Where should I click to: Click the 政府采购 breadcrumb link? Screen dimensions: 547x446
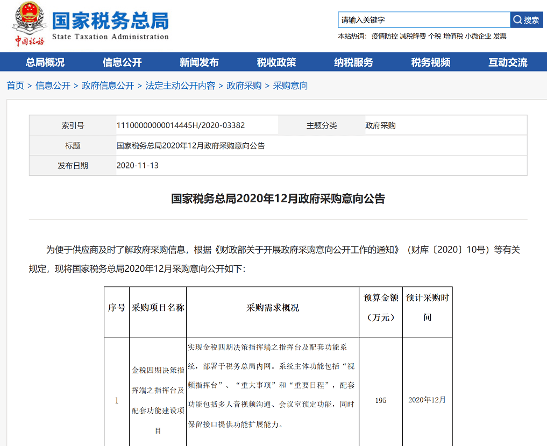tap(244, 86)
